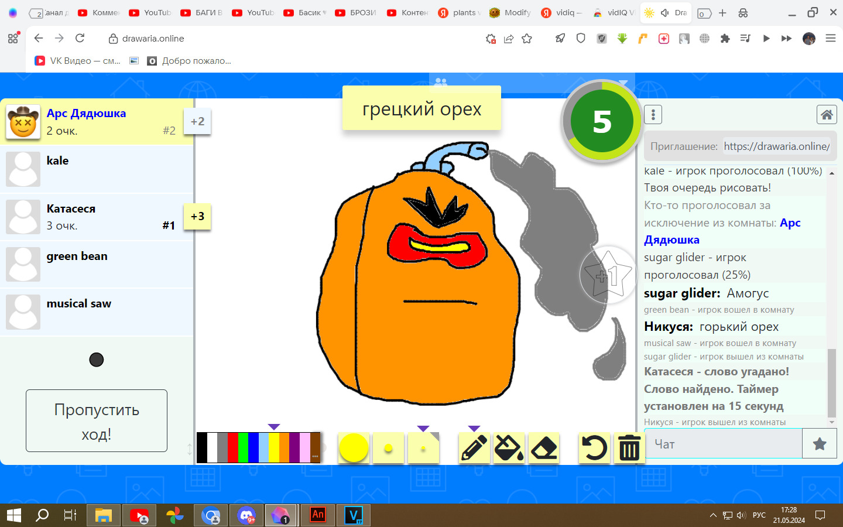Go to home using the house icon
843x527 pixels.
(827, 115)
